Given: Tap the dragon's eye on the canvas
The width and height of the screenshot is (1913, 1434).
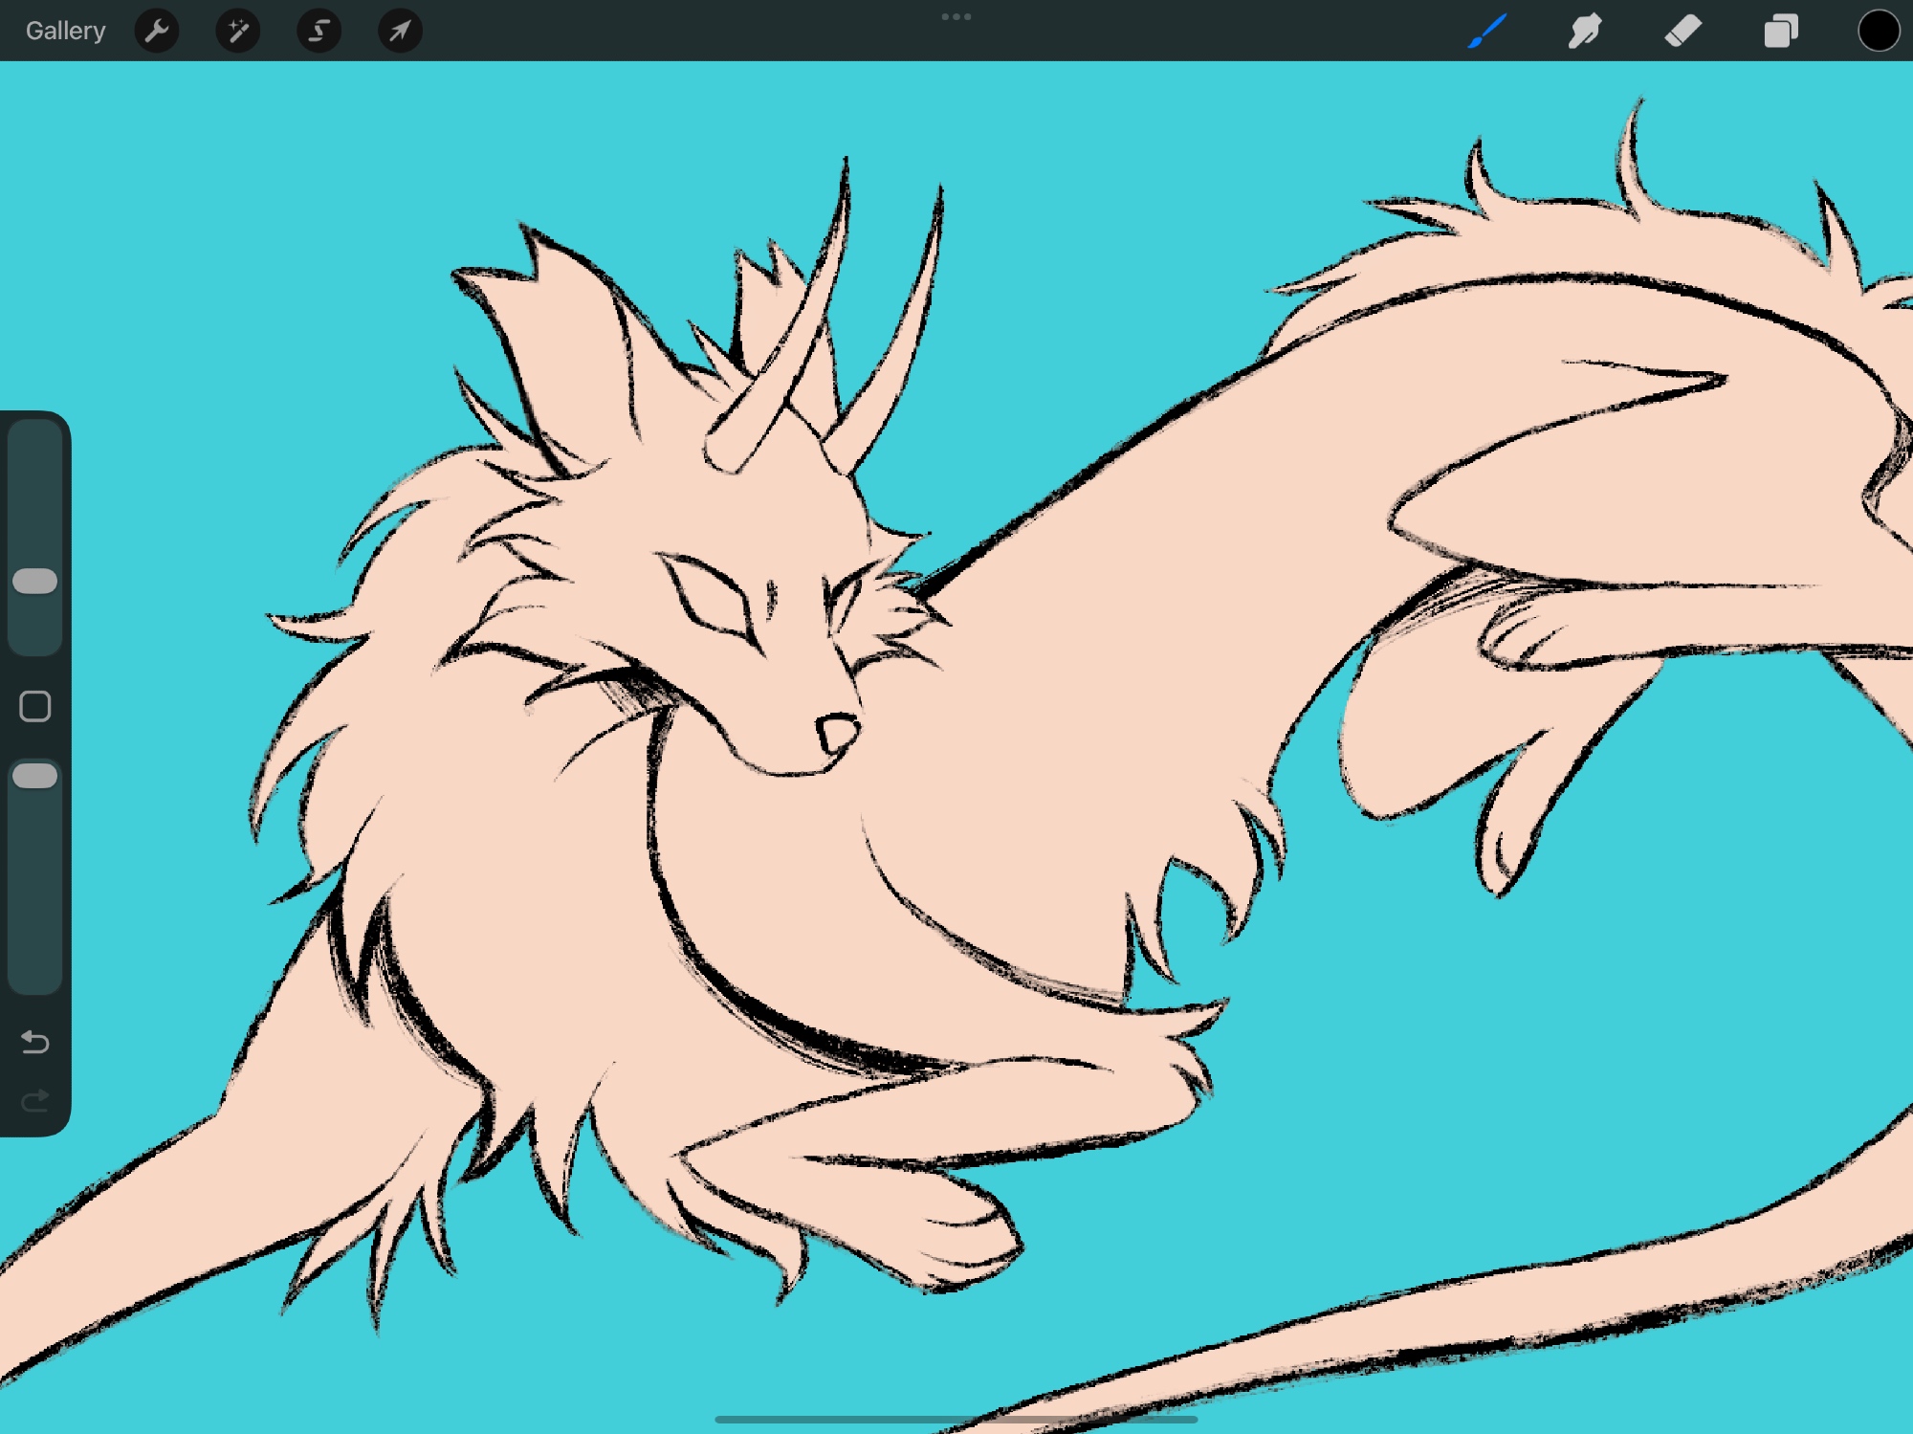Looking at the screenshot, I should pyautogui.click(x=713, y=595).
